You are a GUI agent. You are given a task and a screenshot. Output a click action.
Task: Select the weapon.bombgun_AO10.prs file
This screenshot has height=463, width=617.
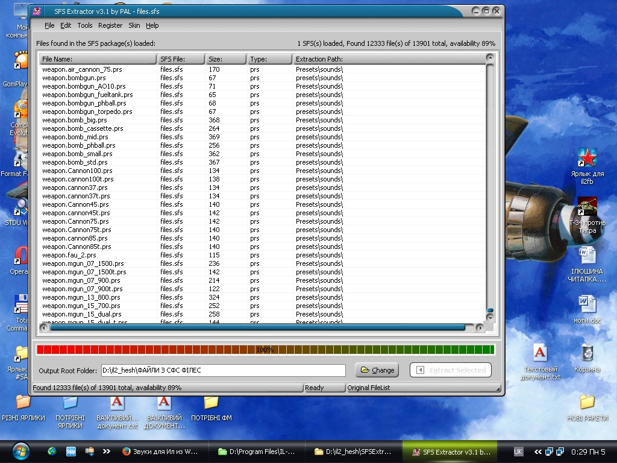(x=84, y=86)
